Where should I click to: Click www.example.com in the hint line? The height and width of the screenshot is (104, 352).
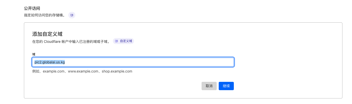[x=83, y=71]
